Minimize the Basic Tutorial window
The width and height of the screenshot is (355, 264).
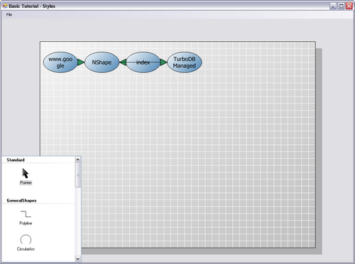[333, 6]
